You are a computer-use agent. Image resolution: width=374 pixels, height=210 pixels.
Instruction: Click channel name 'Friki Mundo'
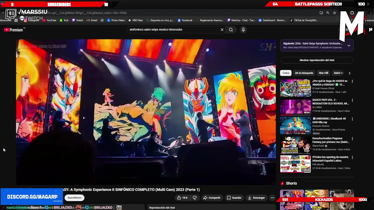click(318, 164)
